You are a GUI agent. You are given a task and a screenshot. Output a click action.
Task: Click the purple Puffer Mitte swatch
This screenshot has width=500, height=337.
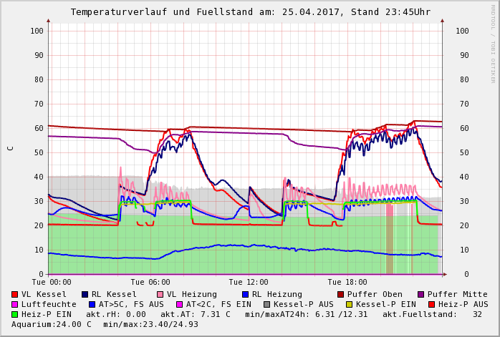pyautogui.click(x=420, y=294)
